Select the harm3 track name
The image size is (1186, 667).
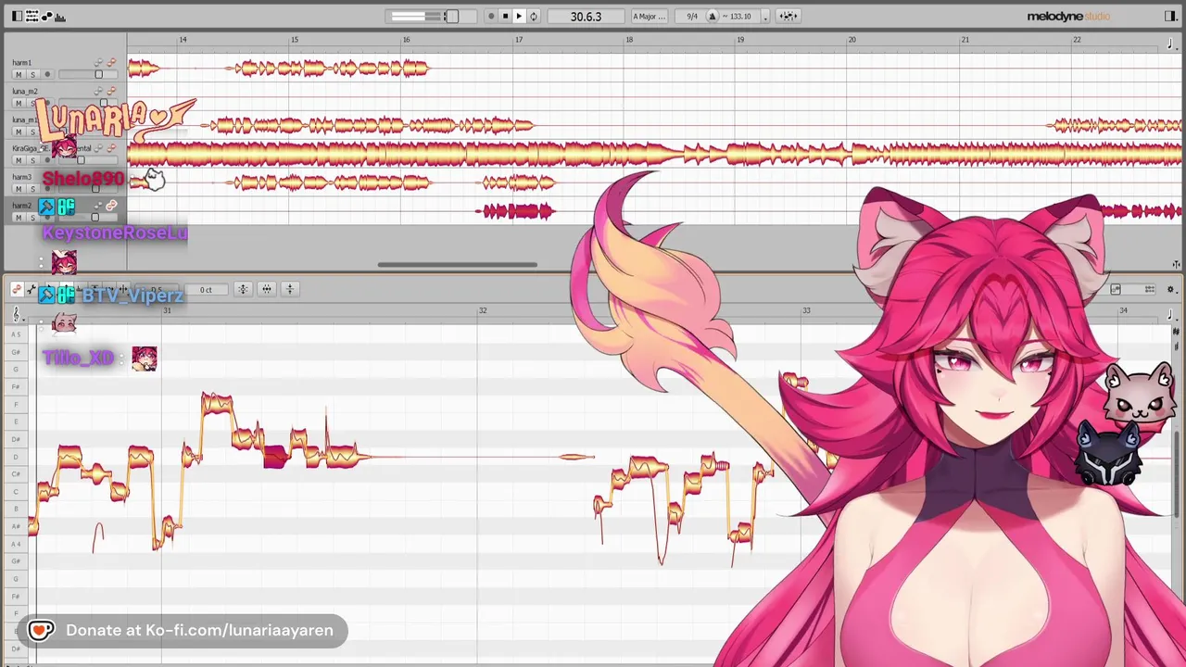[22, 177]
